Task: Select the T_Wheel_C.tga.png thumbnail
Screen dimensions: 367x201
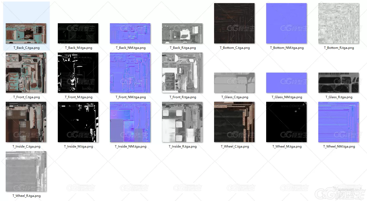Action: 234,122
